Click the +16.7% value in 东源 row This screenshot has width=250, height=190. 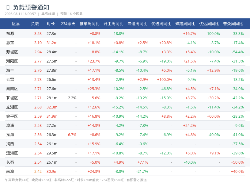tap(190, 34)
